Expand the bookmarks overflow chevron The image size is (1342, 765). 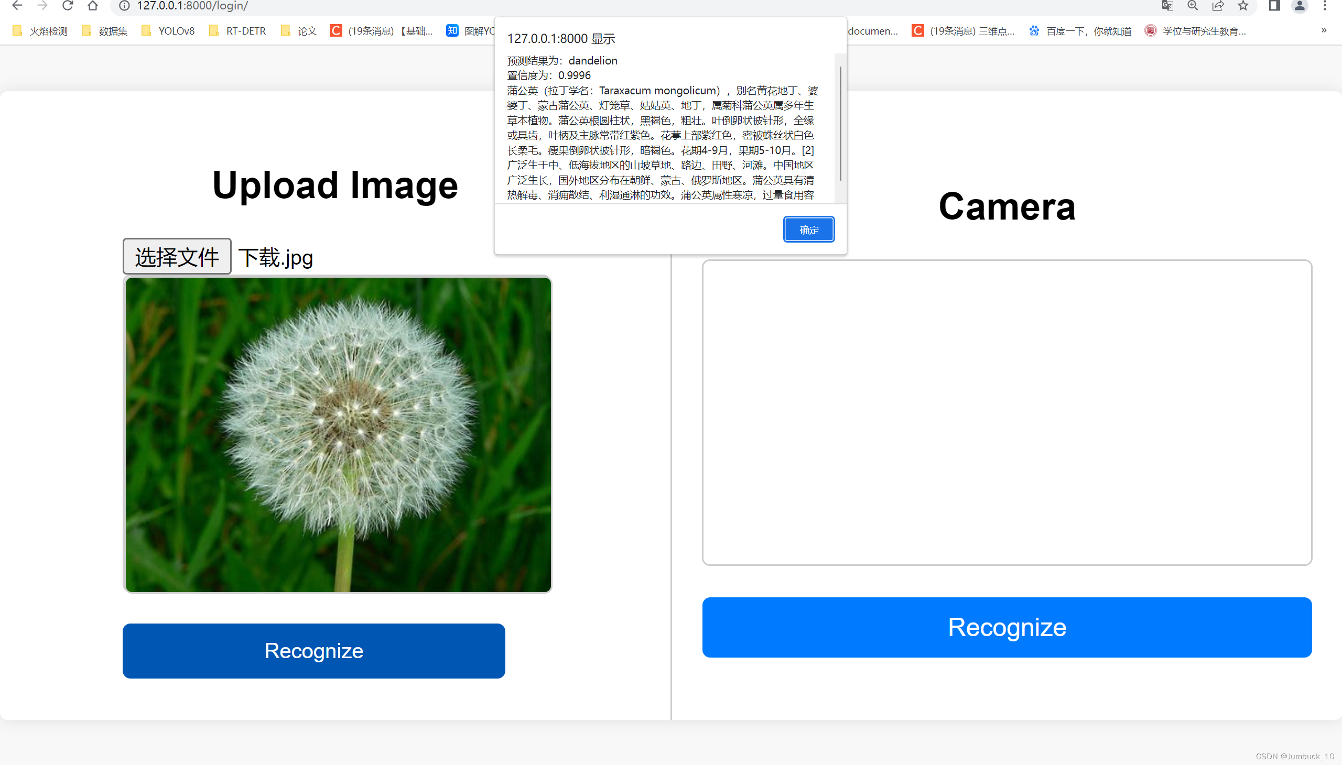tap(1324, 30)
